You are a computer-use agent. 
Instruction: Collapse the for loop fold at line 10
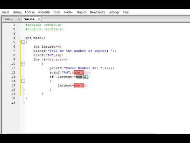point(23,64)
